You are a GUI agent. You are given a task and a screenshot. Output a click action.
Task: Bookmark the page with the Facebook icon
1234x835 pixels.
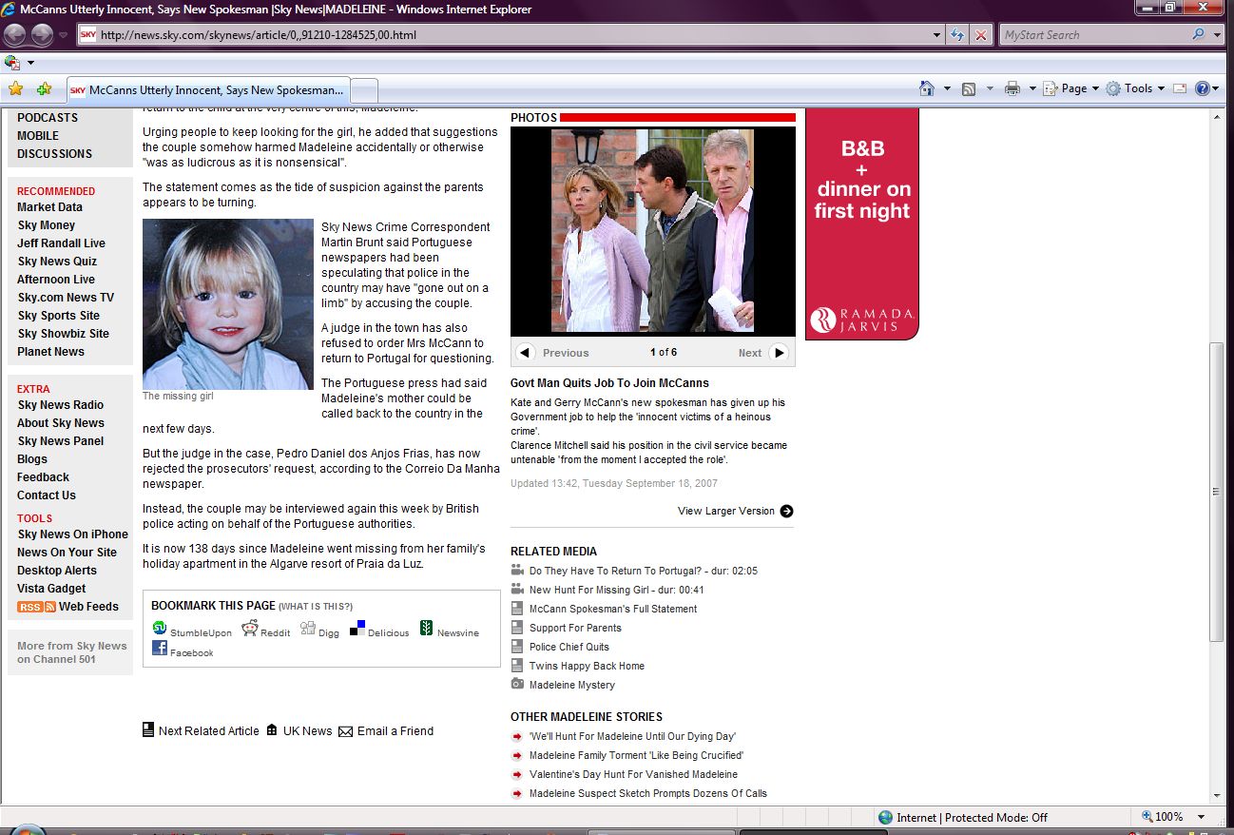[x=160, y=649]
